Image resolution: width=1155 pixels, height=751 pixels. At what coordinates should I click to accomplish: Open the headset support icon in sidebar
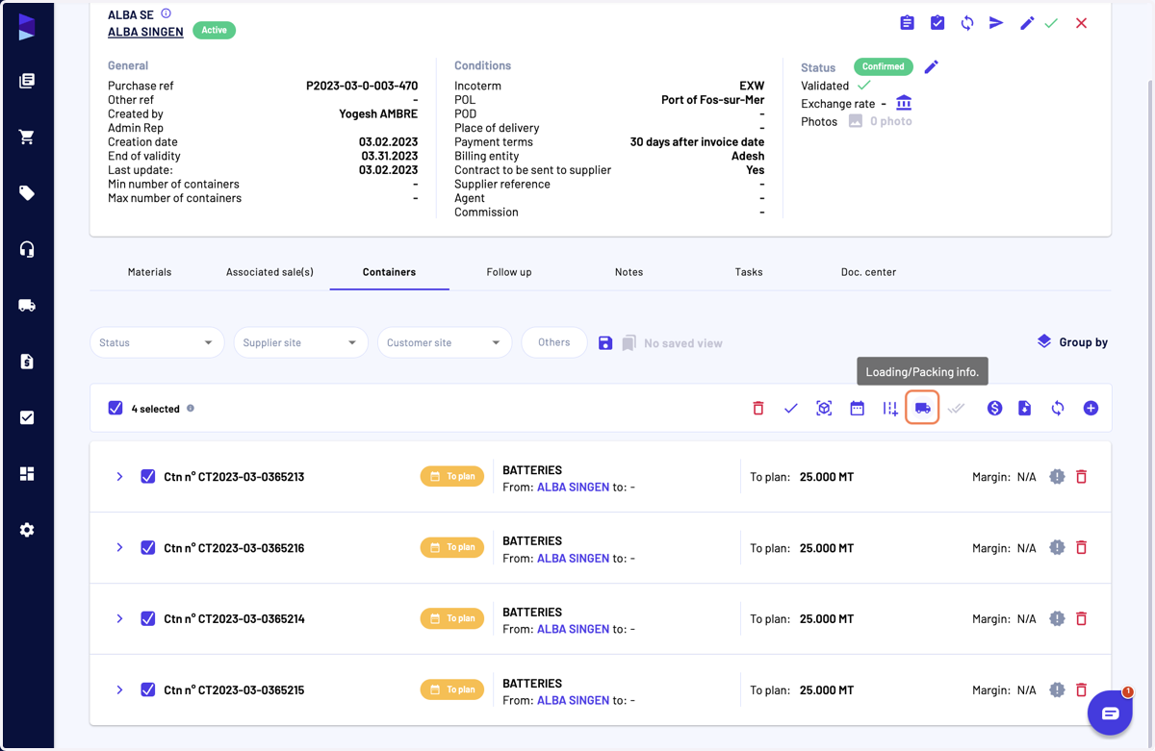27,249
